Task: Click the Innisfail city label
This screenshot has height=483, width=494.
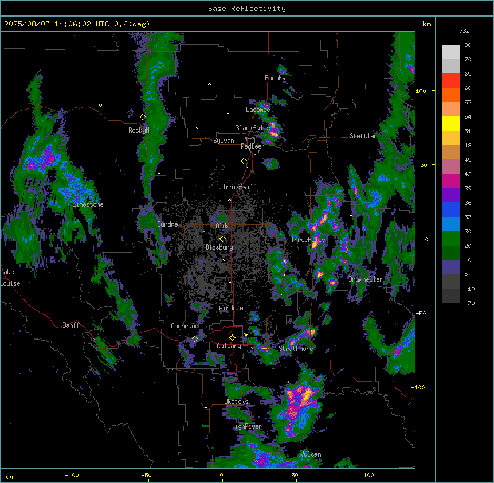Action: tap(238, 187)
